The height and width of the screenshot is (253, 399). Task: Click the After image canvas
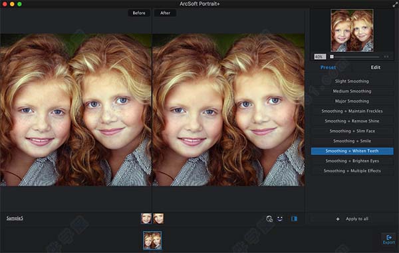coord(228,110)
